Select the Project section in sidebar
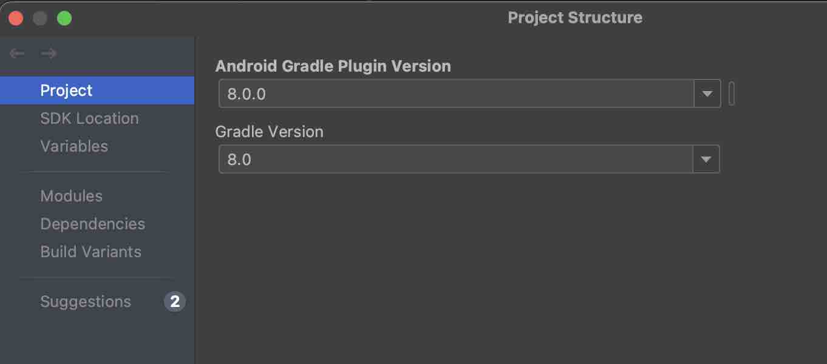This screenshot has width=827, height=364. pos(67,90)
